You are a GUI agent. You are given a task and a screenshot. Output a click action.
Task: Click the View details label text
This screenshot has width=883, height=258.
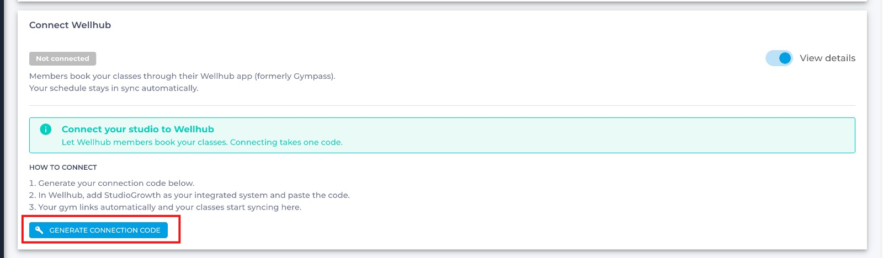pyautogui.click(x=827, y=58)
